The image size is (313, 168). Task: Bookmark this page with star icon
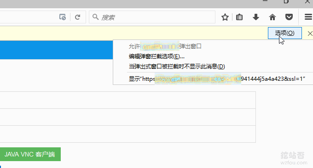coord(225,17)
